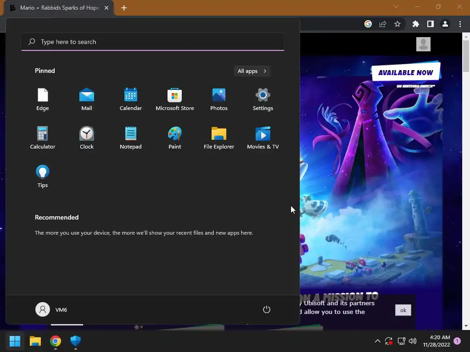Open Chrome profile menu
The width and height of the screenshot is (470, 352).
click(x=445, y=24)
